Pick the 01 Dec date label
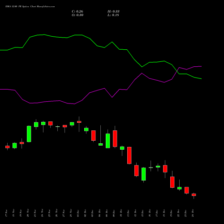Screen dimensions: 224x224 (x=78, y=213)
